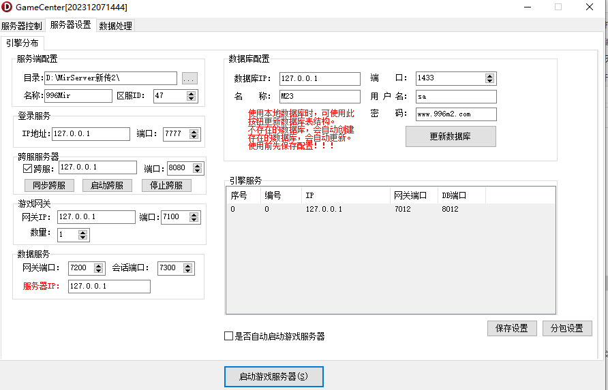The width and height of the screenshot is (608, 390).
Task: Switch to the 服务器控制 tab
Action: coord(22,26)
